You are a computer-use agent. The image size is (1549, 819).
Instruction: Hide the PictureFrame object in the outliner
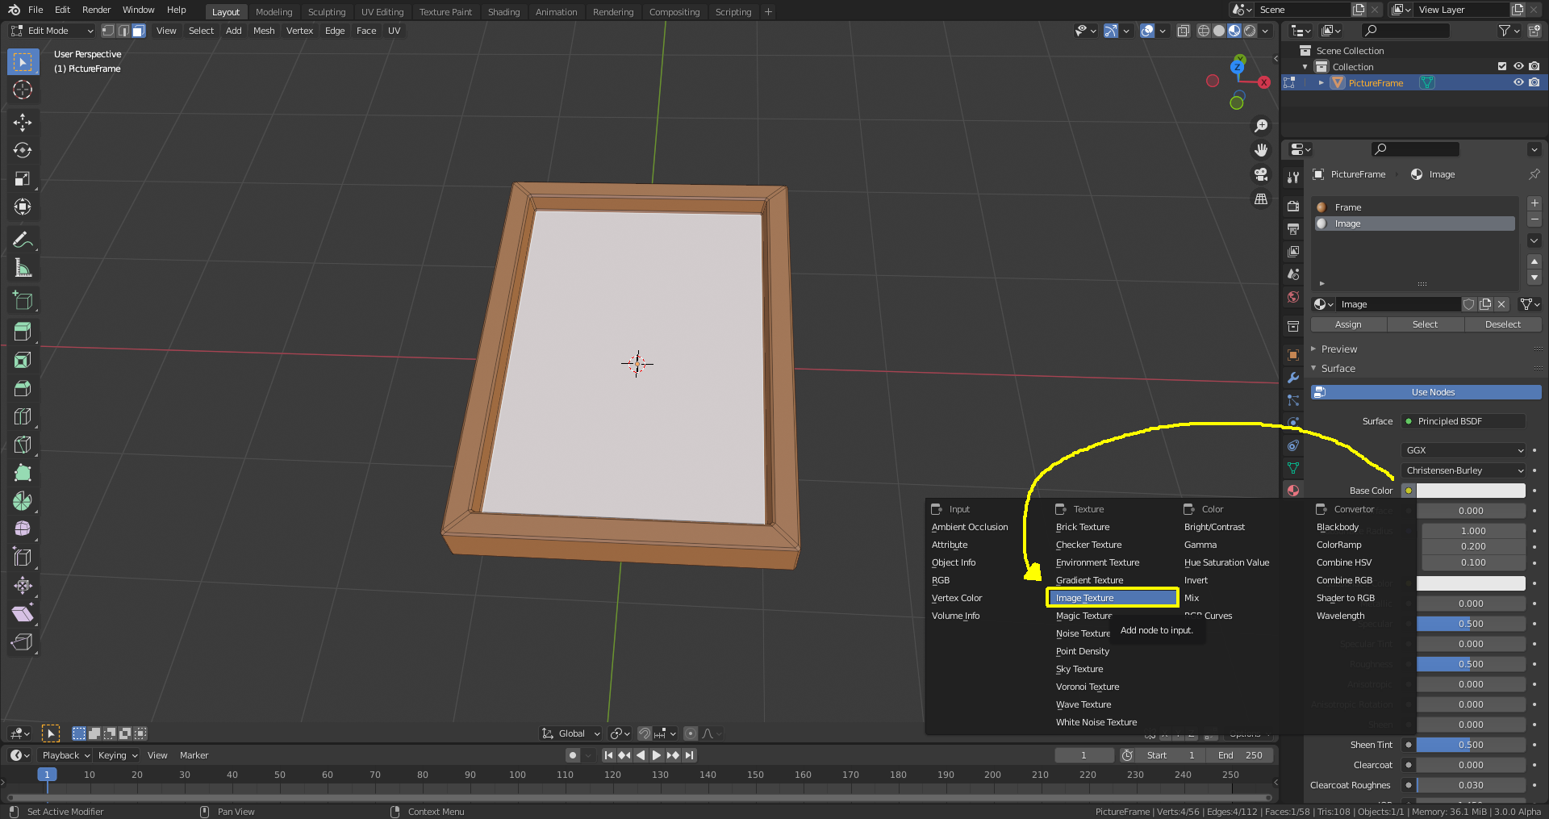(x=1519, y=82)
